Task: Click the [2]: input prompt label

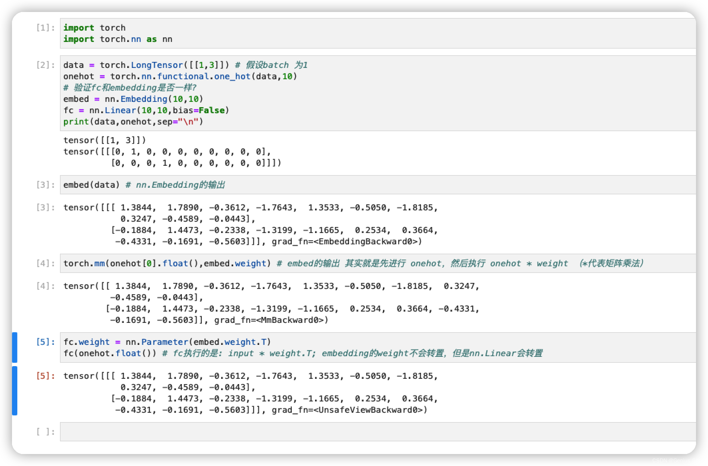Action: [45, 65]
